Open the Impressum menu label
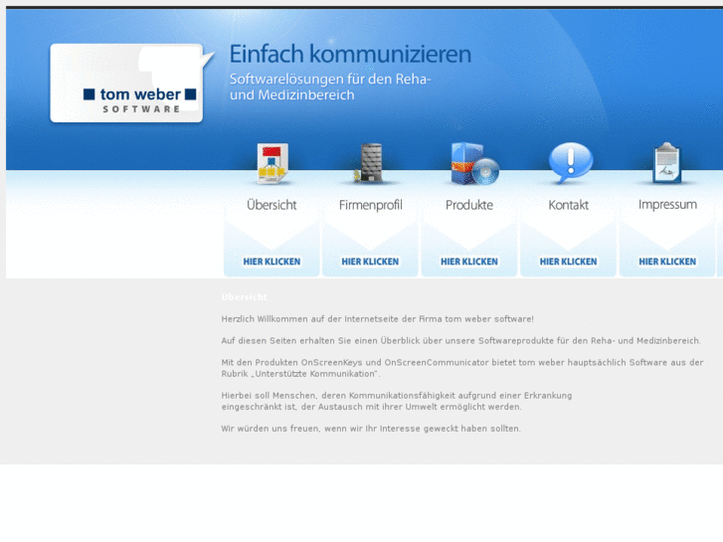This screenshot has width=723, height=542. pyautogui.click(x=667, y=204)
